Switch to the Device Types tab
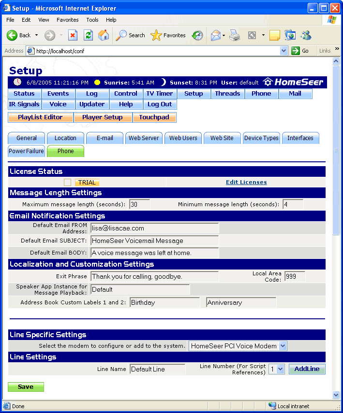The width and height of the screenshot is (343, 413). pos(261,138)
